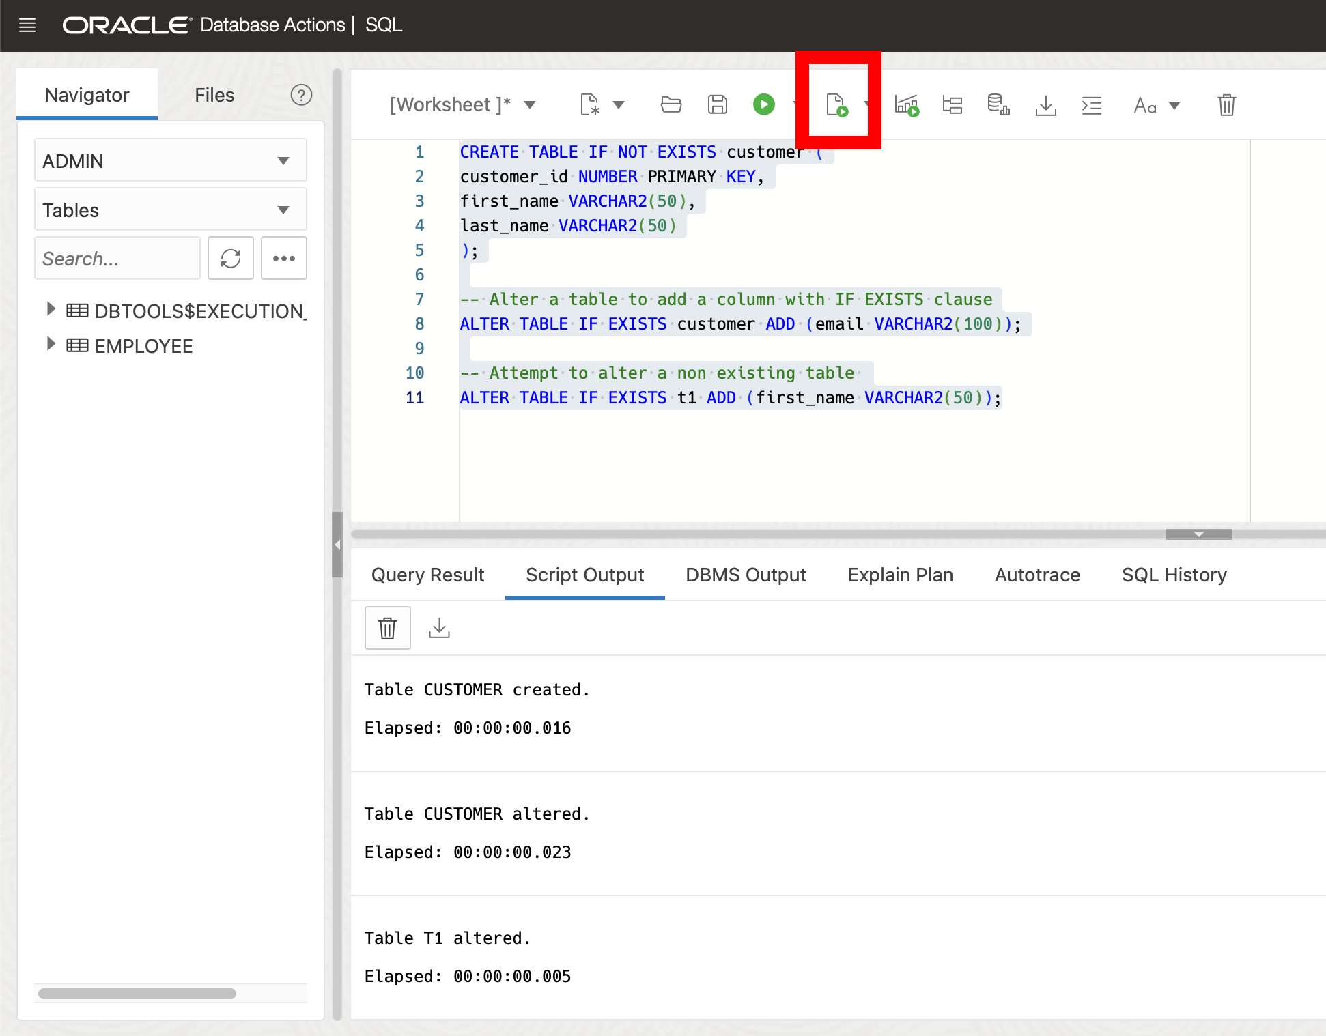
Task: Open the hamburger navigation menu
Action: click(27, 25)
